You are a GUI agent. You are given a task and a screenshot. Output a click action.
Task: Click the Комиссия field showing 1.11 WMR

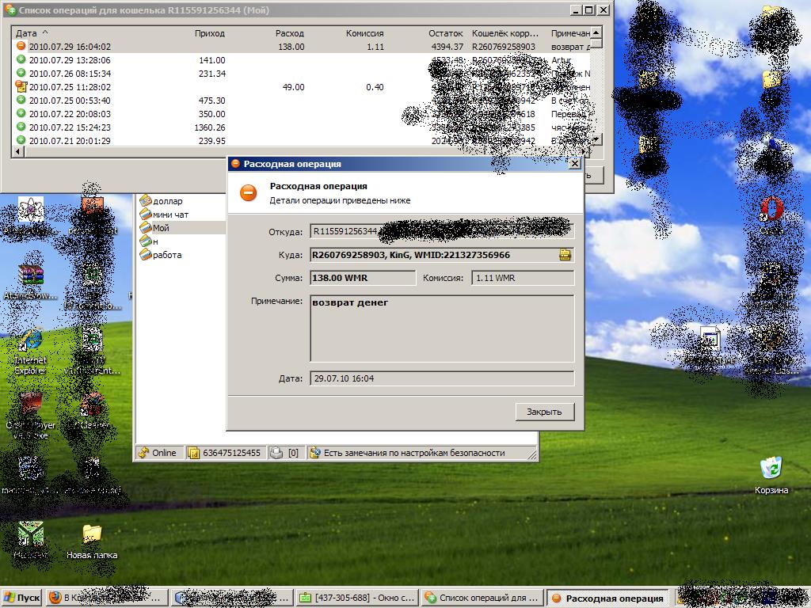[x=523, y=278]
